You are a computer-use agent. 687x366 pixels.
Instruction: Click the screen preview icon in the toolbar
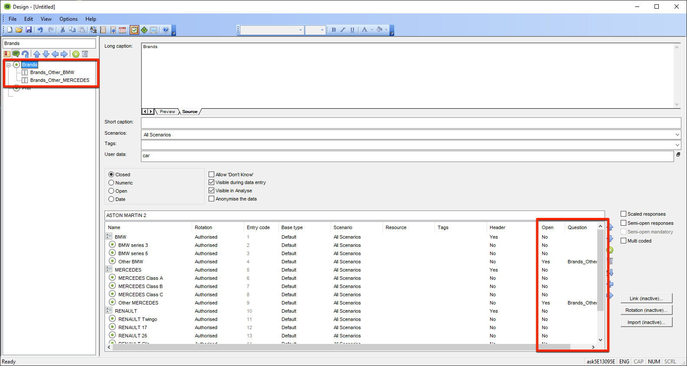click(x=154, y=30)
